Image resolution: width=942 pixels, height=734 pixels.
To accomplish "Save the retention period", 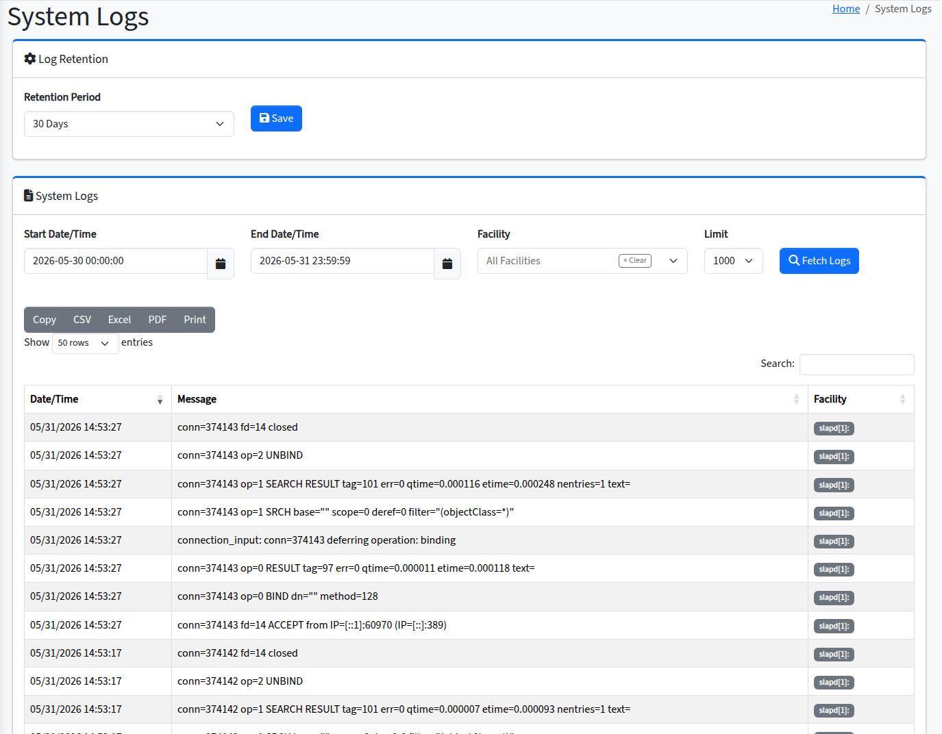I will (x=276, y=118).
